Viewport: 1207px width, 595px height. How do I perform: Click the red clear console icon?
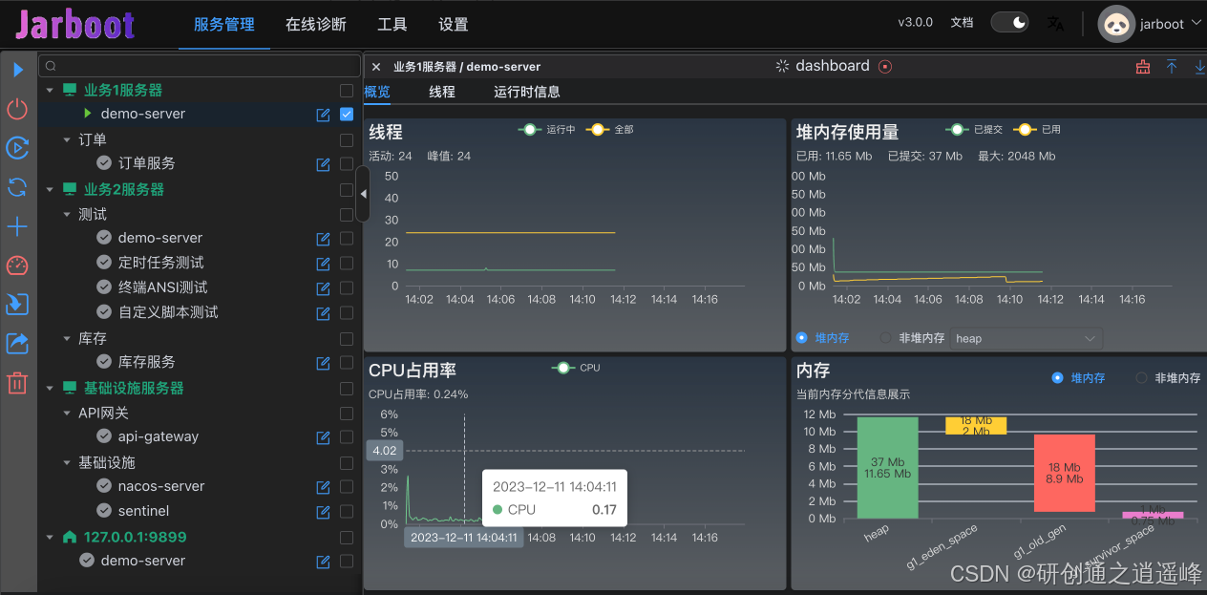[x=1143, y=67]
